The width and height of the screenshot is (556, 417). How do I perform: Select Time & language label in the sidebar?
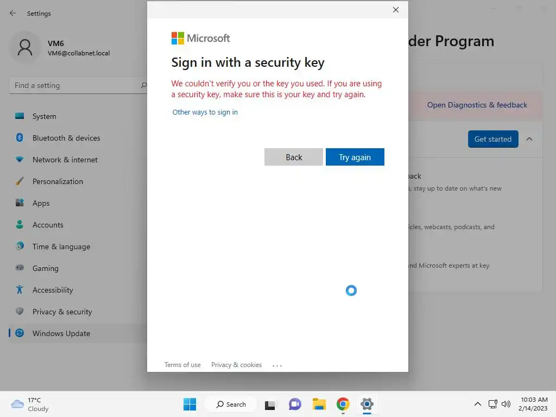pos(61,247)
